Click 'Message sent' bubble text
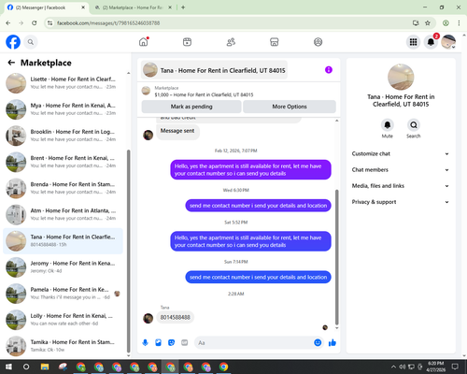The width and height of the screenshot is (467, 374). click(177, 131)
